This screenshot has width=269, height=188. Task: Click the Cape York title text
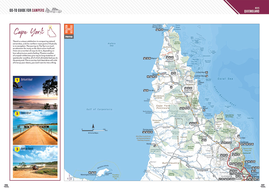tap(29, 32)
